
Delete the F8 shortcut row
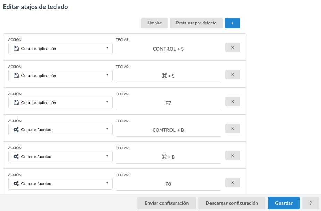point(232,183)
